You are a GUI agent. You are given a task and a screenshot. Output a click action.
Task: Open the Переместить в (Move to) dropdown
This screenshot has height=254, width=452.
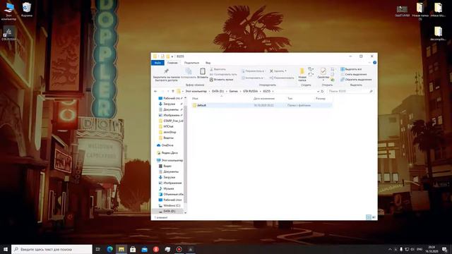[253, 71]
